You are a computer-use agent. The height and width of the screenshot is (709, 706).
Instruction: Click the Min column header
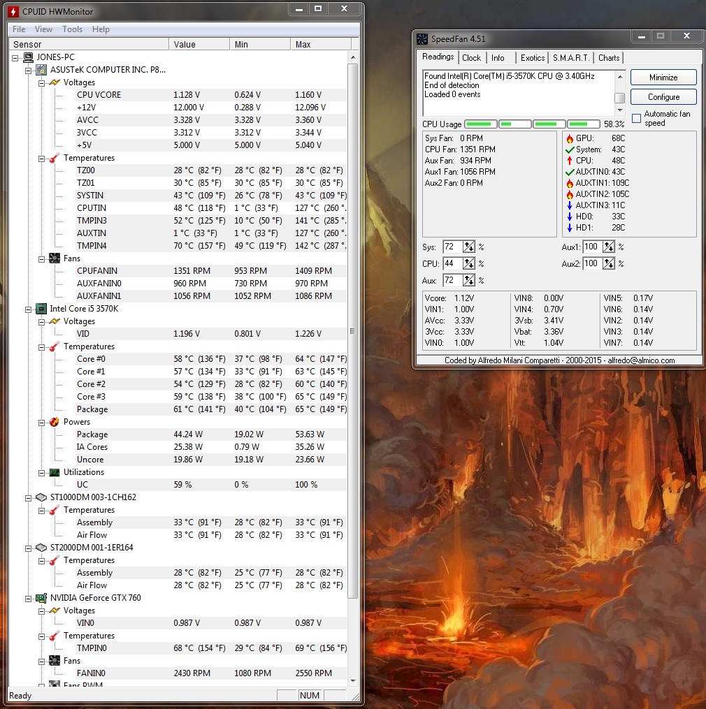tap(260, 44)
